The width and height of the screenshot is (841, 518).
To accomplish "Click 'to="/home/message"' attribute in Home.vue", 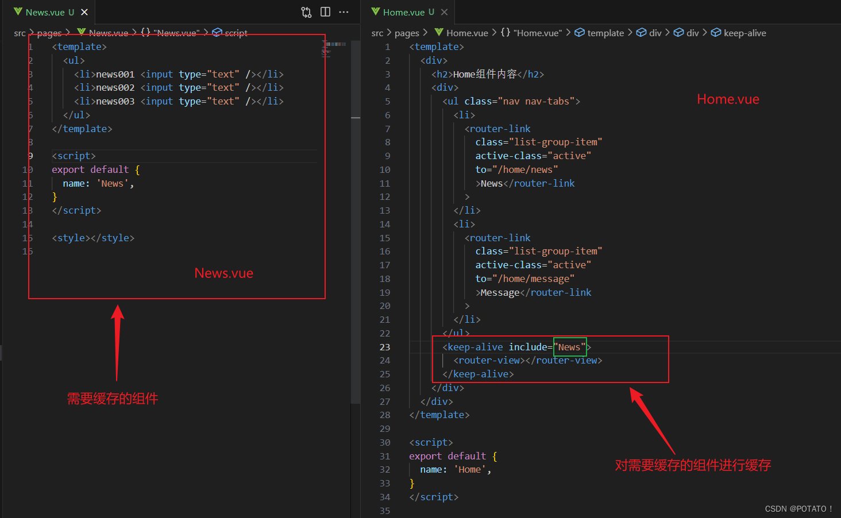I will [x=524, y=279].
